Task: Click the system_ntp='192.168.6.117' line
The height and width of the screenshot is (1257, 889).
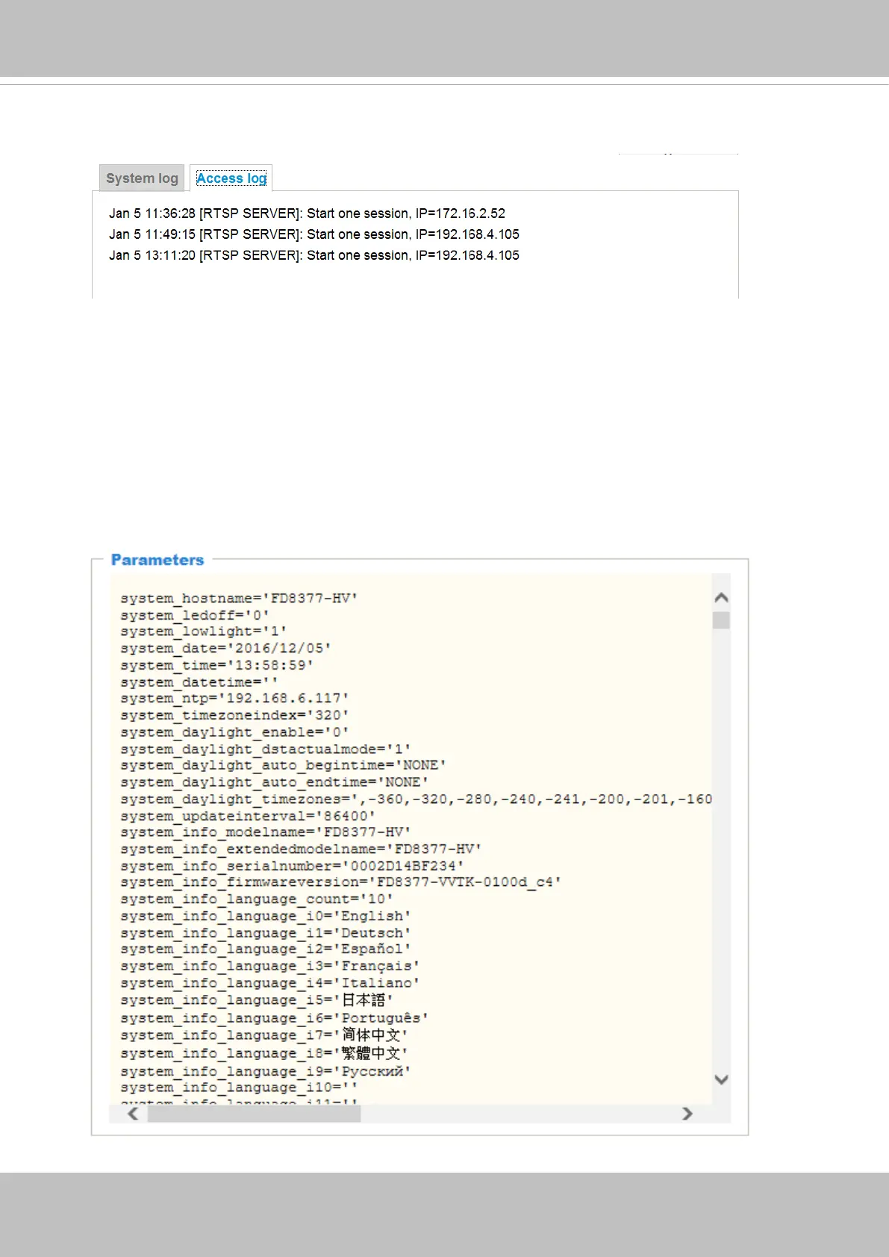Action: pos(234,699)
